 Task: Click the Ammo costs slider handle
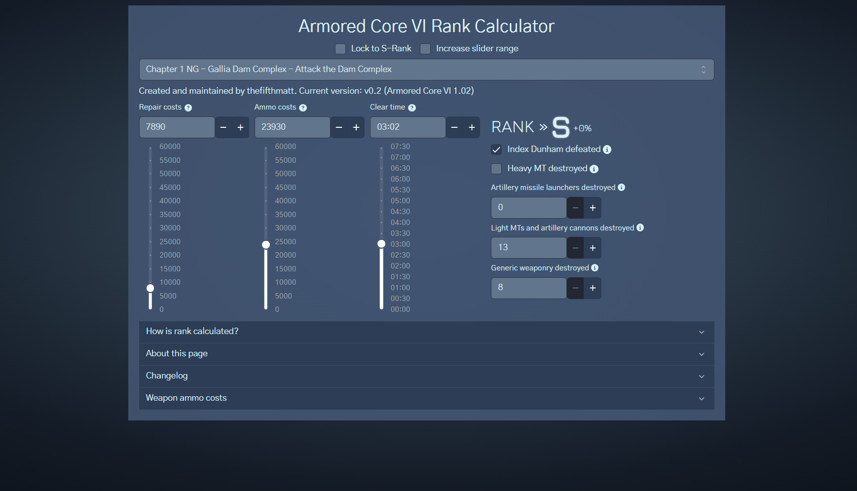point(266,245)
